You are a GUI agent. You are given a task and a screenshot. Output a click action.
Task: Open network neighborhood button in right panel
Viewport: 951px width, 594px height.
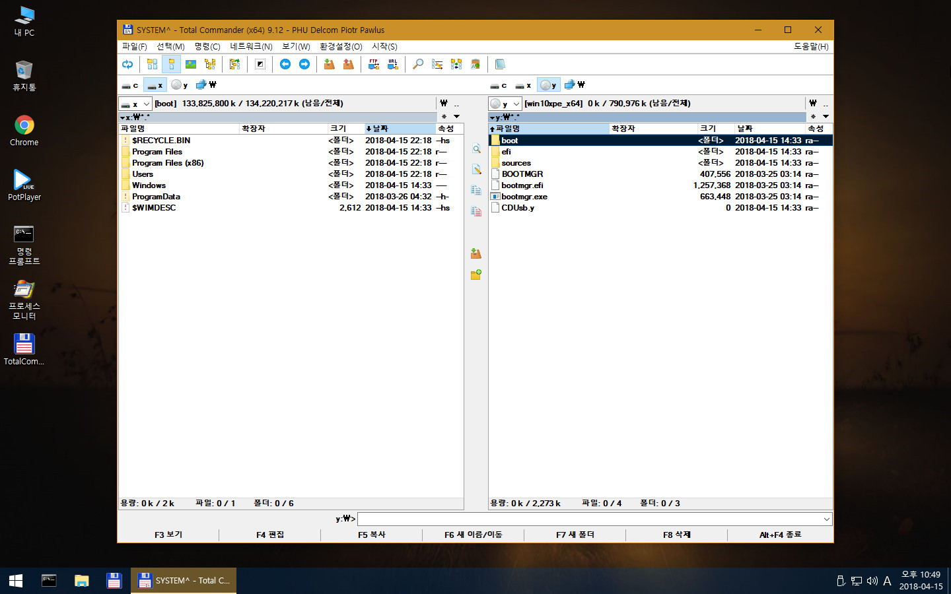click(575, 85)
